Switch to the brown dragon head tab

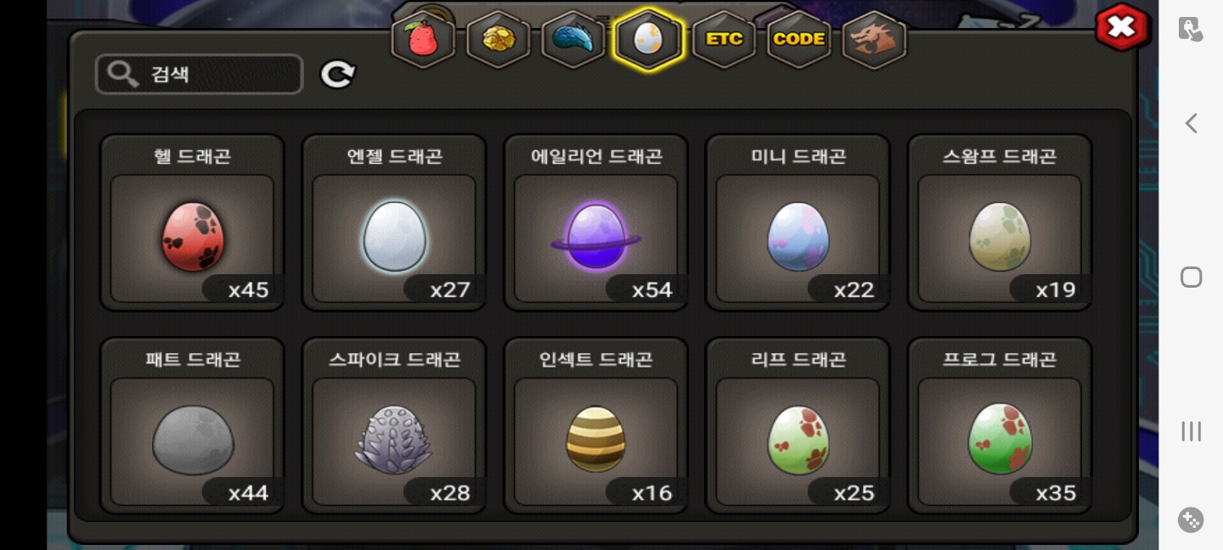874,39
